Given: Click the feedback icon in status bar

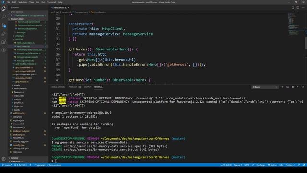Looking at the screenshot, I should point(299,165).
